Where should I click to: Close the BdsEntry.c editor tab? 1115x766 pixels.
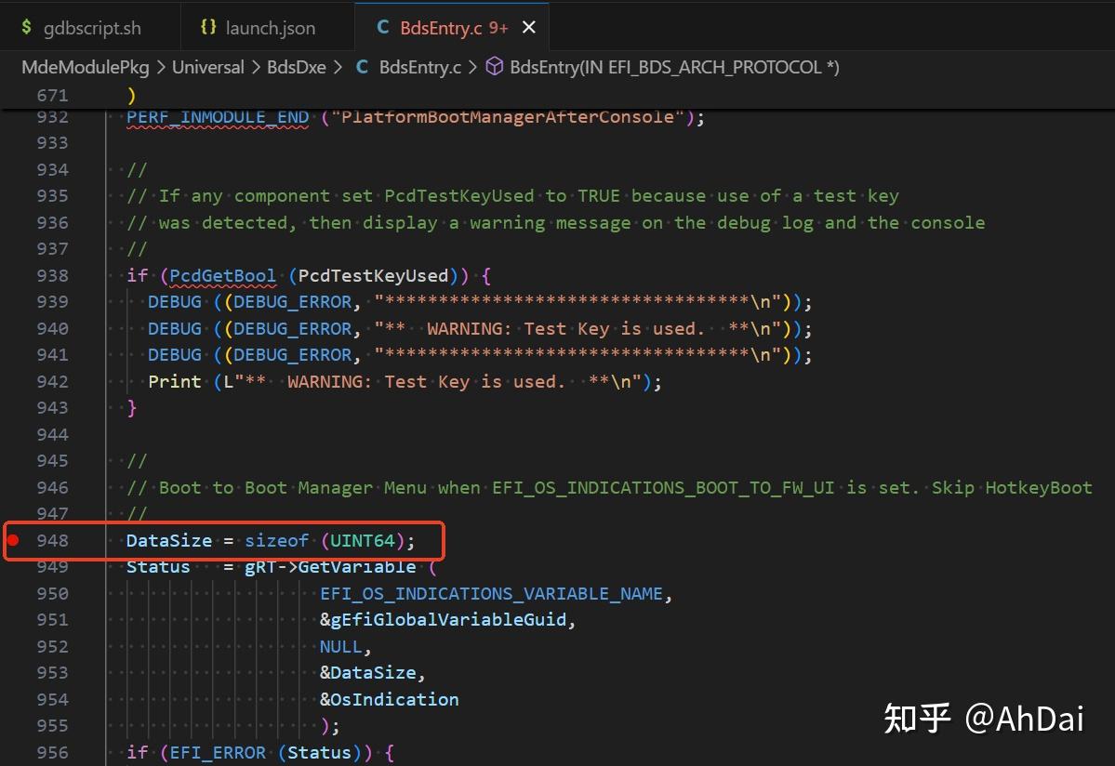pyautogui.click(x=529, y=27)
